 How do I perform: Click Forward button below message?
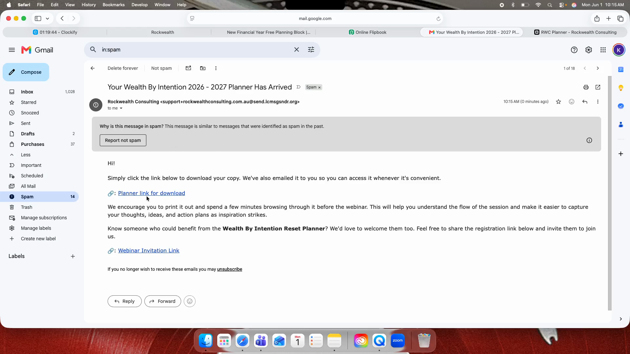pyautogui.click(x=163, y=301)
